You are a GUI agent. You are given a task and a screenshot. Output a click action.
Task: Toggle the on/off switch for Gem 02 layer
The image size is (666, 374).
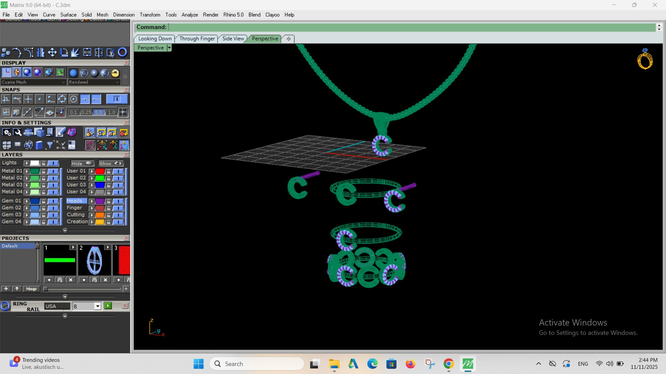point(53,208)
